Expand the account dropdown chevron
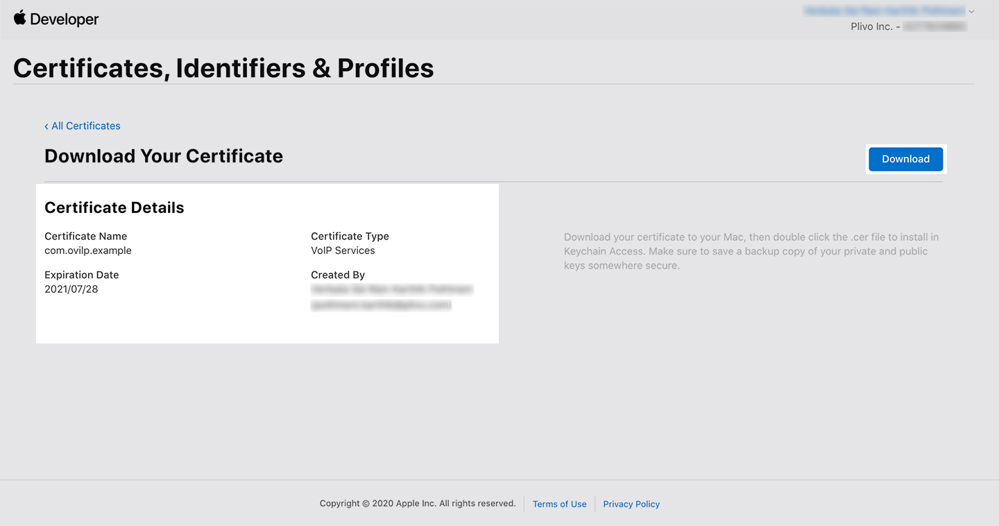 coord(971,12)
